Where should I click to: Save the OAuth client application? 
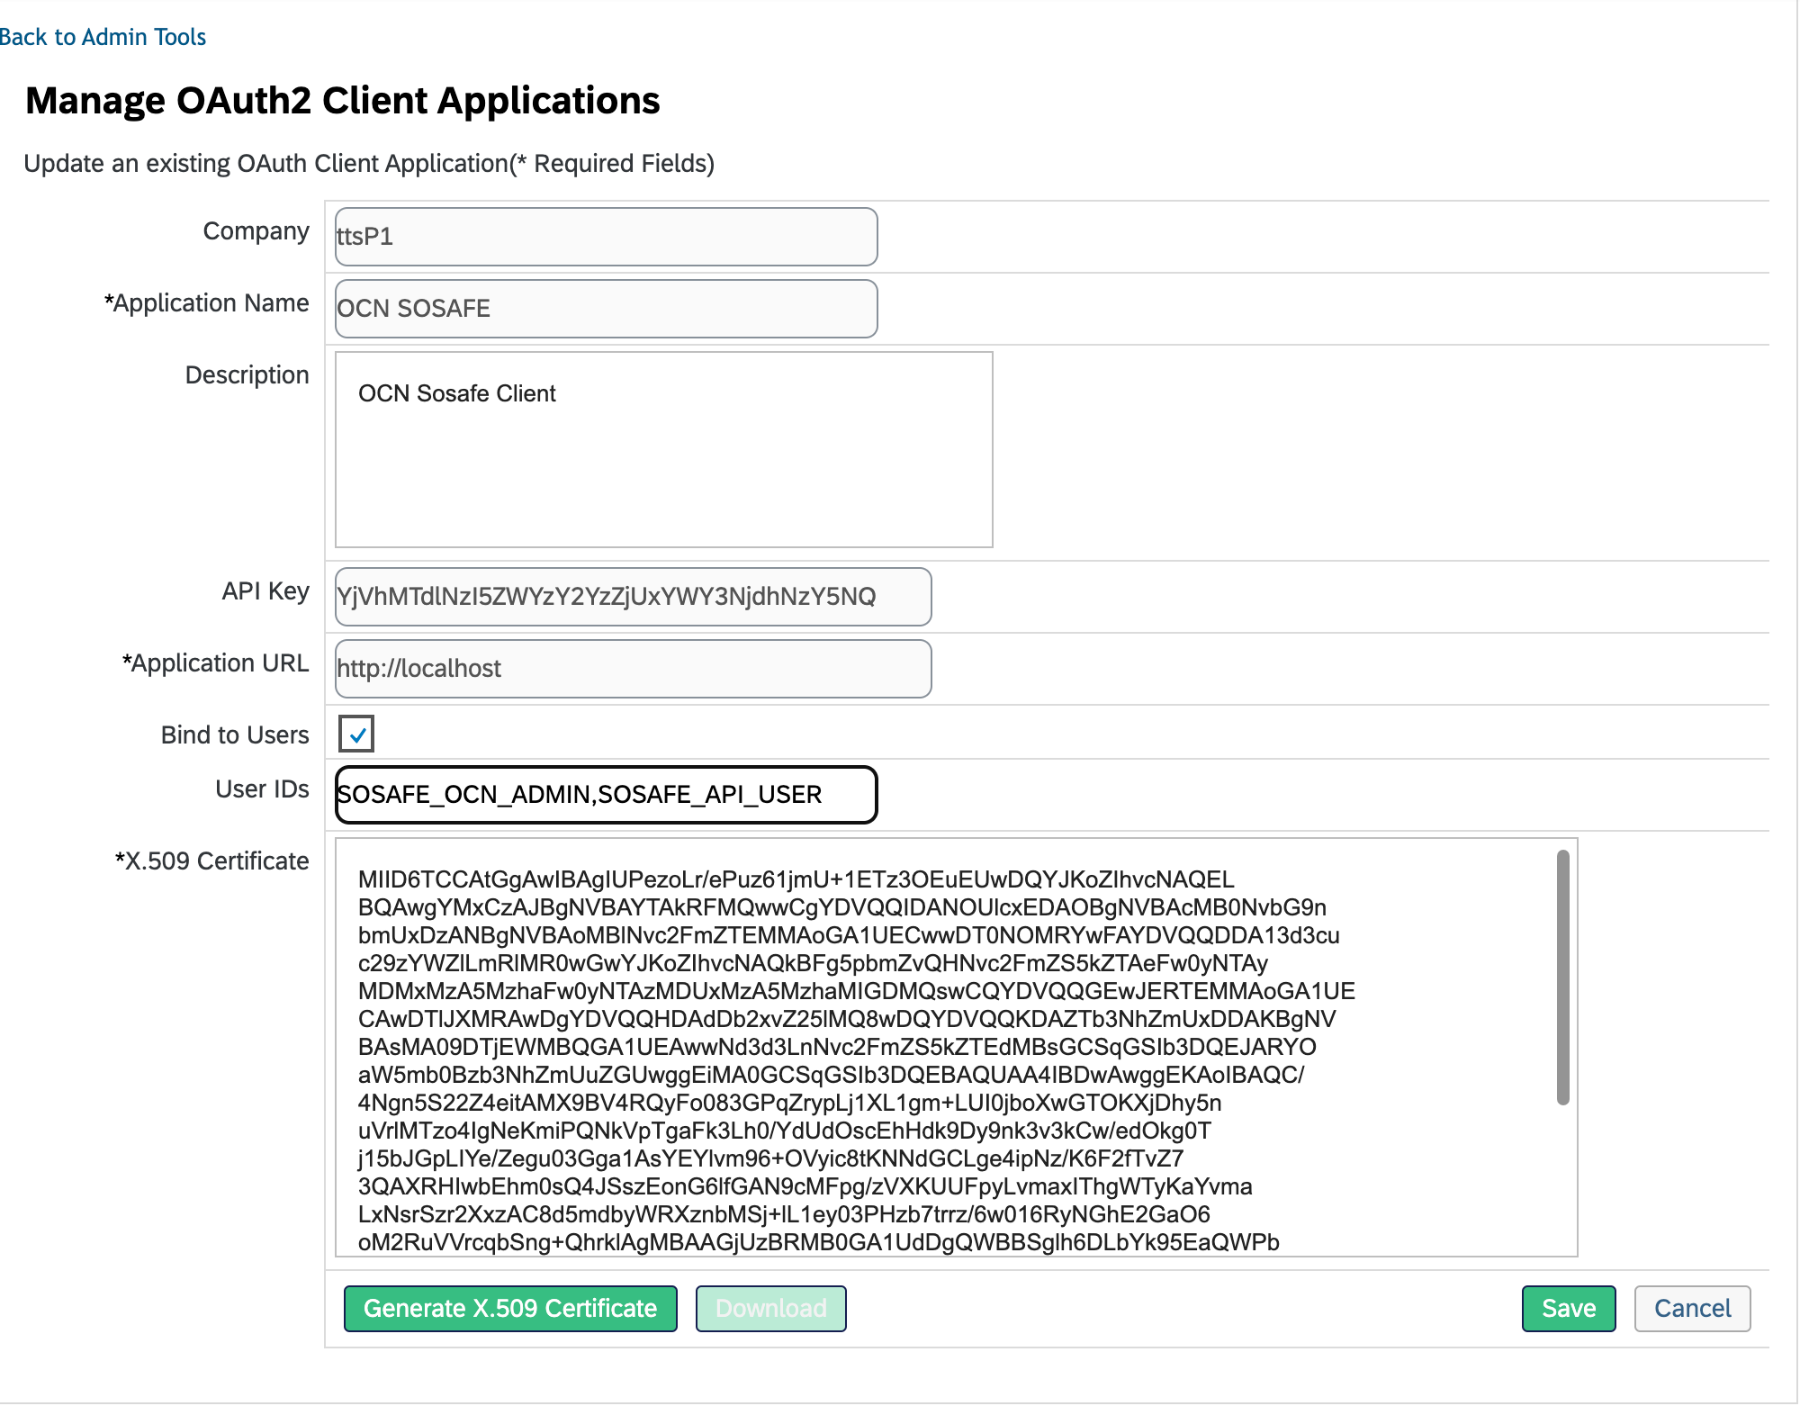click(1568, 1308)
